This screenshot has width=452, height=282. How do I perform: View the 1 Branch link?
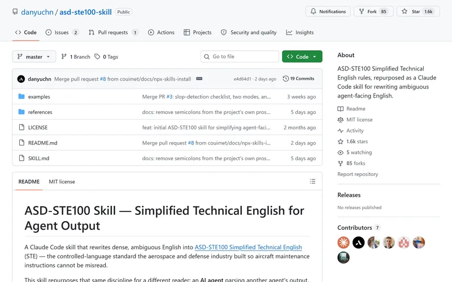click(x=76, y=57)
